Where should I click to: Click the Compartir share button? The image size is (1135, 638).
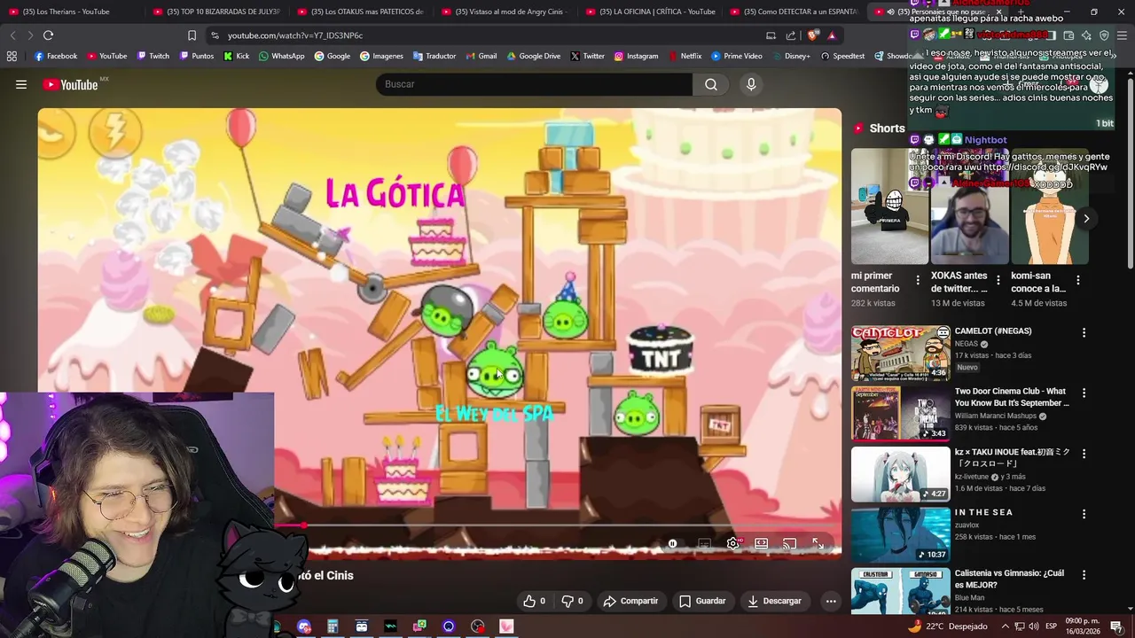[x=630, y=601]
